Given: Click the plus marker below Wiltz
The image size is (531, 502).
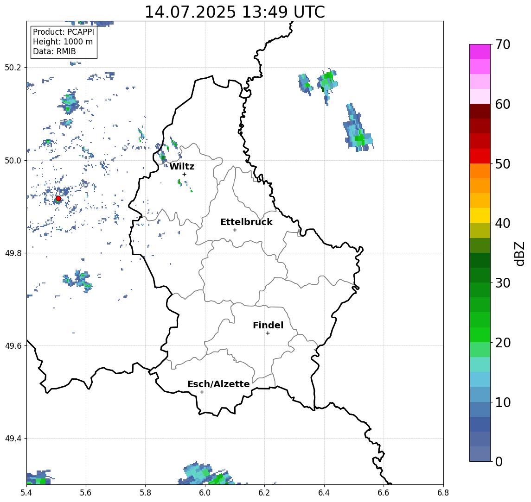Looking at the screenshot, I should [x=184, y=174].
